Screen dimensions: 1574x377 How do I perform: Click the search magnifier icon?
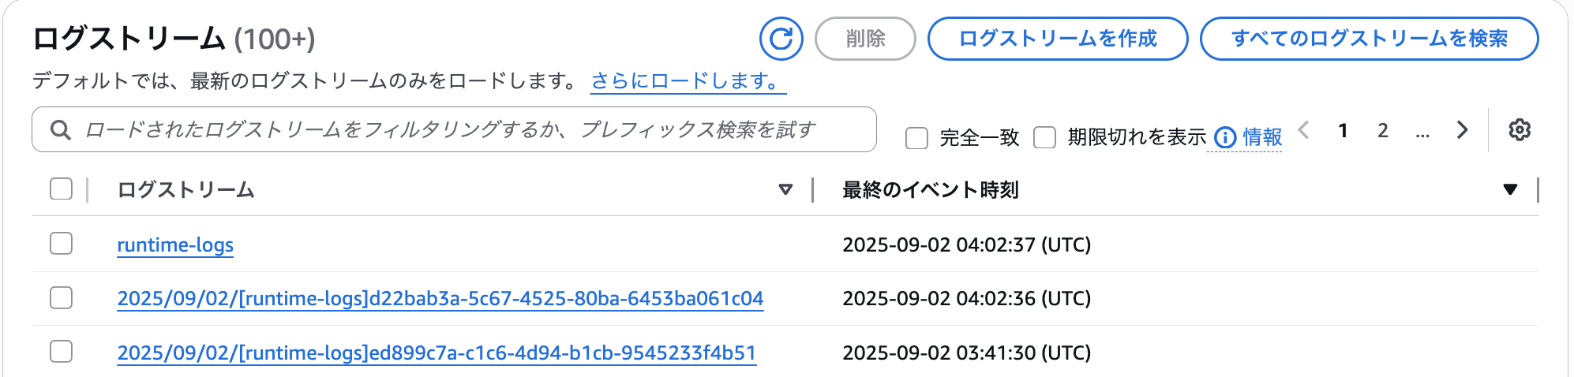(61, 130)
